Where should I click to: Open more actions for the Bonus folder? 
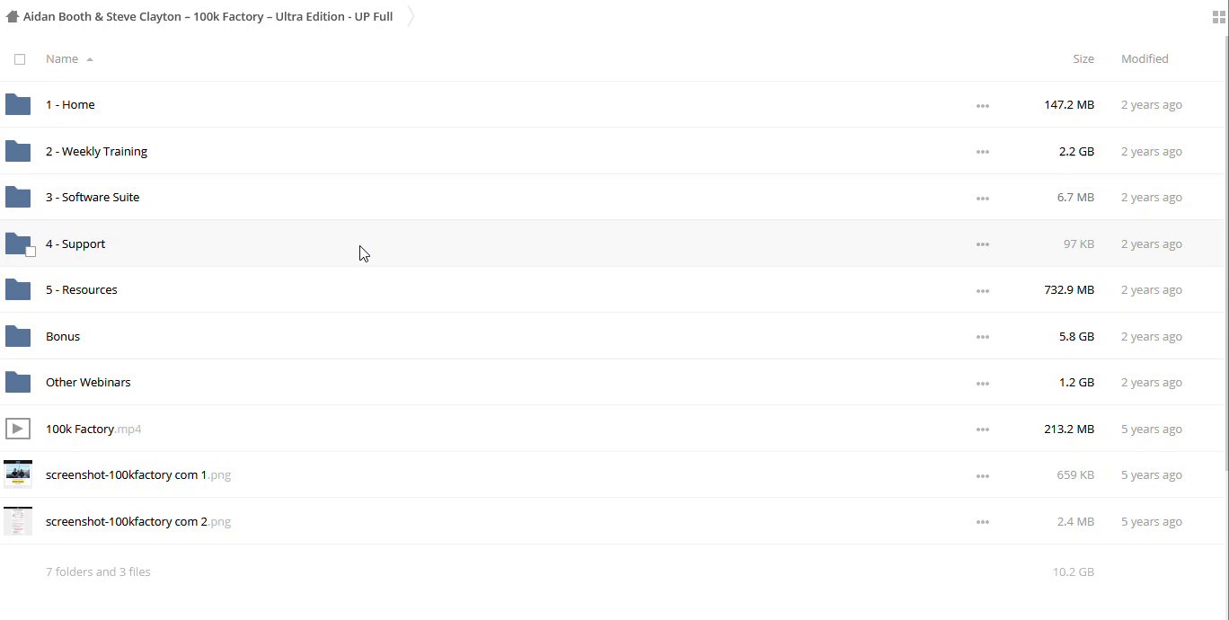coord(982,337)
